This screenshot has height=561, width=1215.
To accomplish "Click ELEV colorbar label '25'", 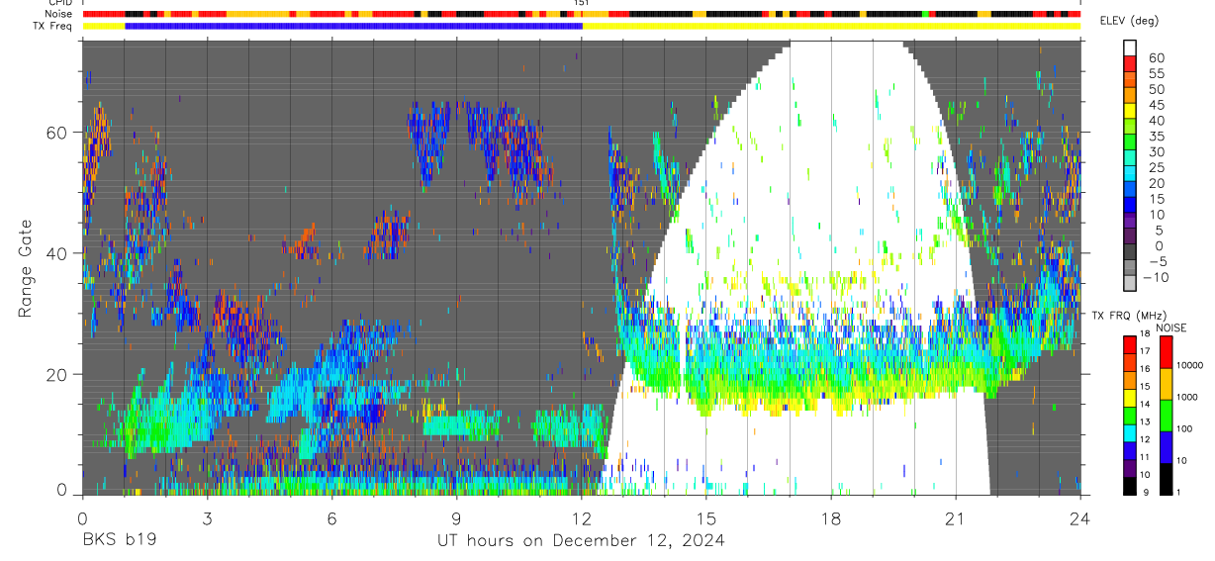I will (x=1156, y=168).
